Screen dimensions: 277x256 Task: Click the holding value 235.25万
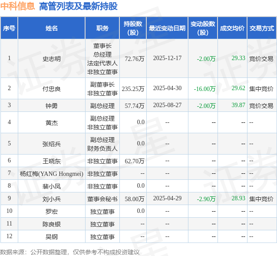133,89
